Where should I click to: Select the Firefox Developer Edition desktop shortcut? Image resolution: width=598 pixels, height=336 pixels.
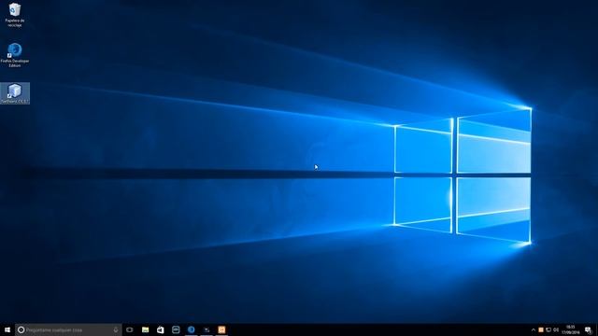(15, 55)
